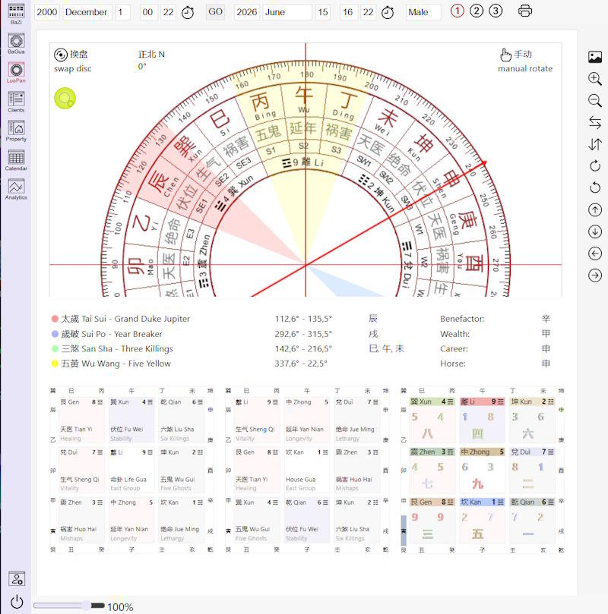The height and width of the screenshot is (614, 608).
Task: Click the power icon to exit
Action: [x=17, y=601]
